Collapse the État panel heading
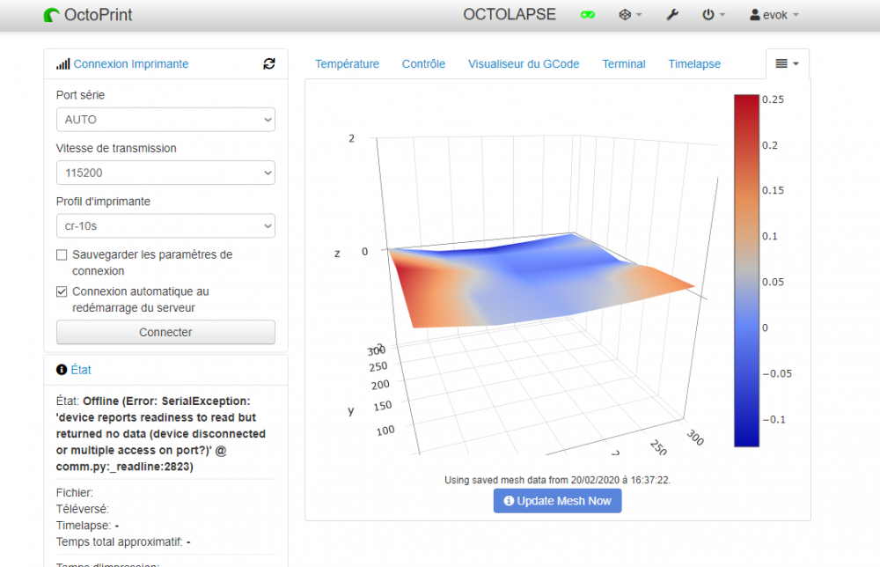Screen dimensions: 880x567 click(81, 370)
